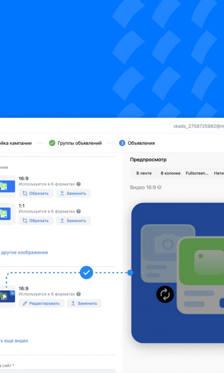Click the step 3 number icon for Объявления
224x373 pixels.
pos(122,143)
